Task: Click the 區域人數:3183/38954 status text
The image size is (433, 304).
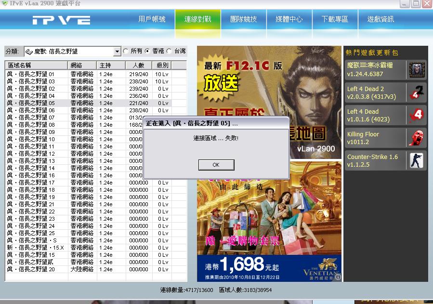Action: click(246, 290)
